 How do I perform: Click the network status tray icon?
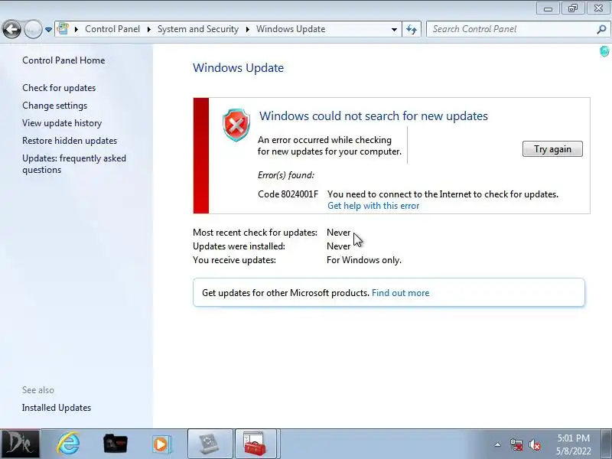click(x=516, y=444)
